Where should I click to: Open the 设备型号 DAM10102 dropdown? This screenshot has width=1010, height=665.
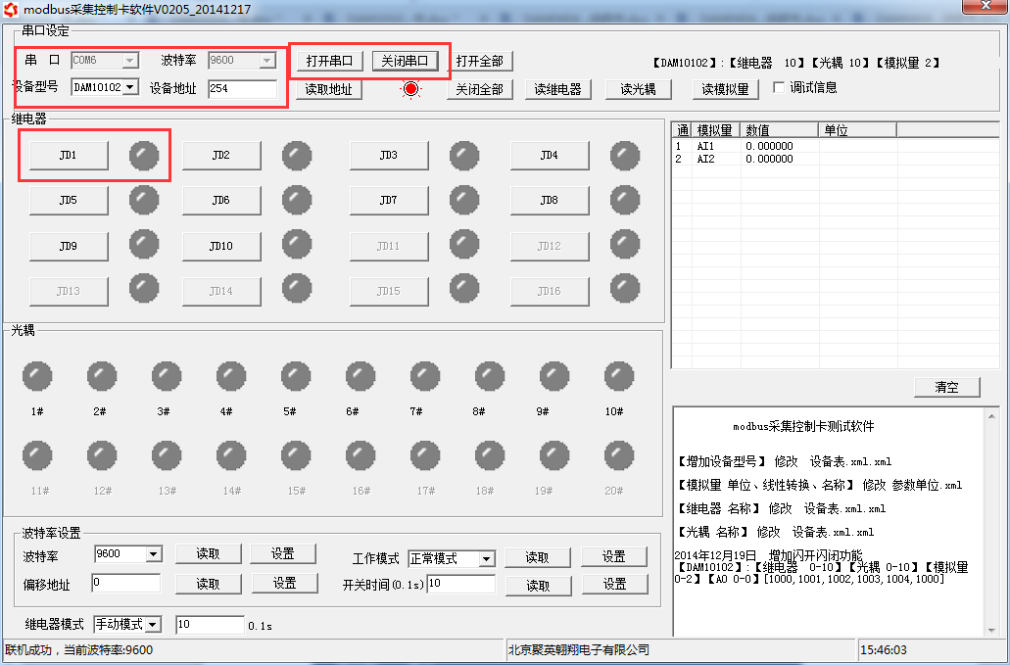pos(130,87)
